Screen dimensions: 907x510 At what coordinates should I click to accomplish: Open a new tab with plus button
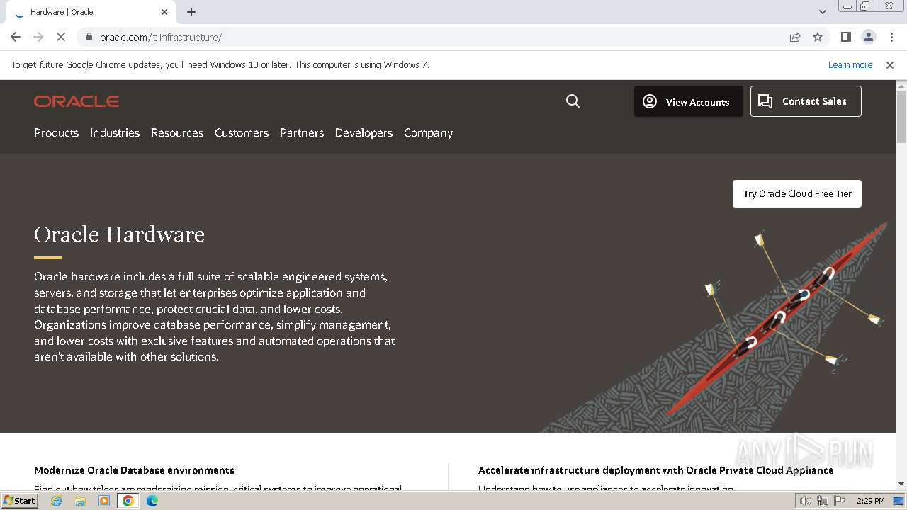(191, 12)
